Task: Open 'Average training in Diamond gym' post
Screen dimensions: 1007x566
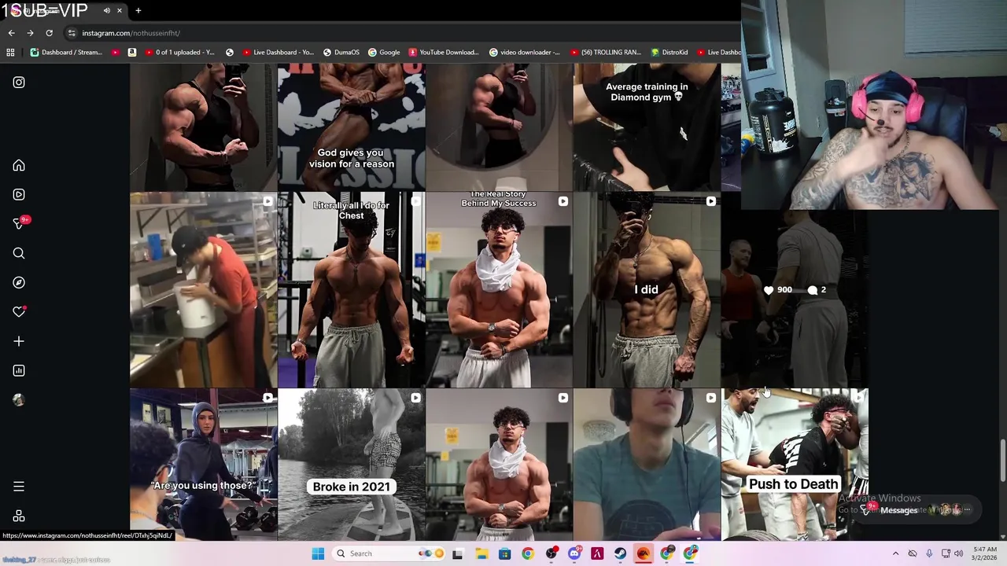Action: tap(647, 127)
